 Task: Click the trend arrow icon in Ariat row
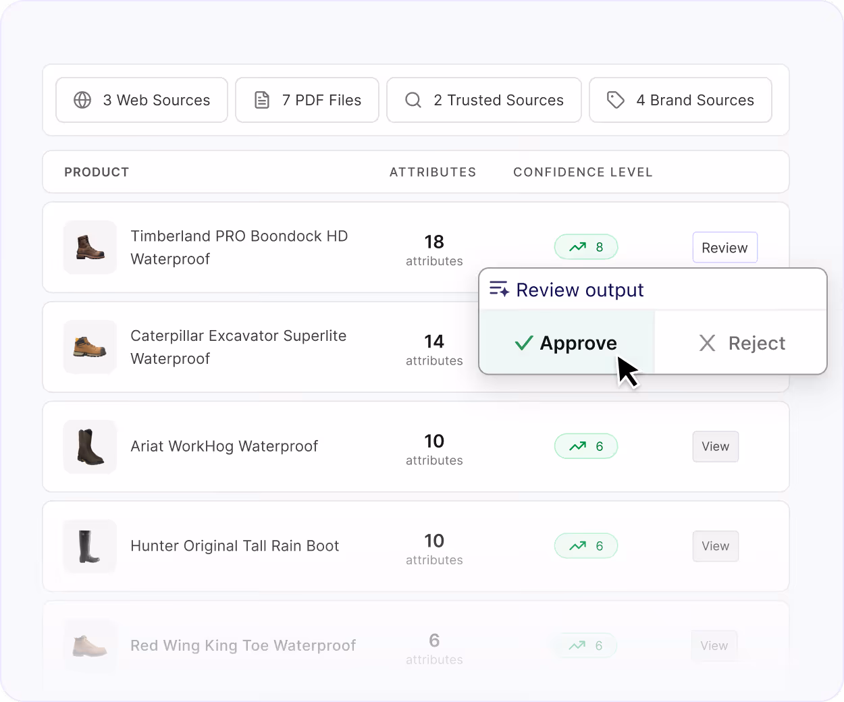click(x=577, y=446)
